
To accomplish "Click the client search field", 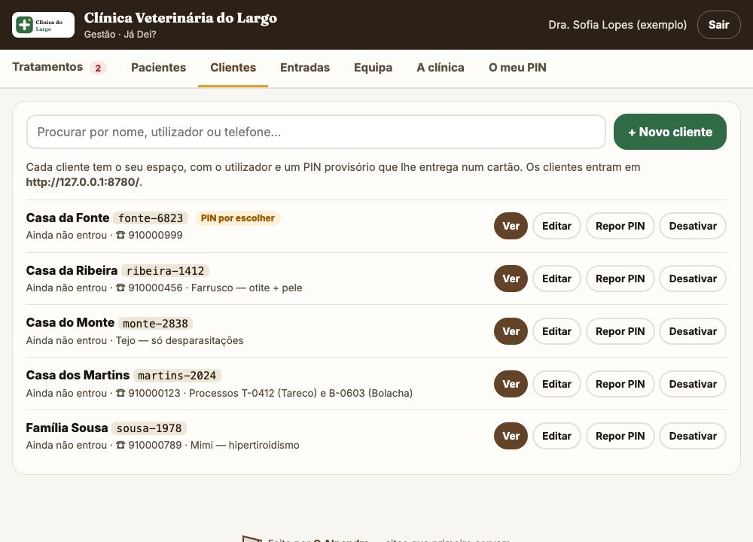I will 316,132.
